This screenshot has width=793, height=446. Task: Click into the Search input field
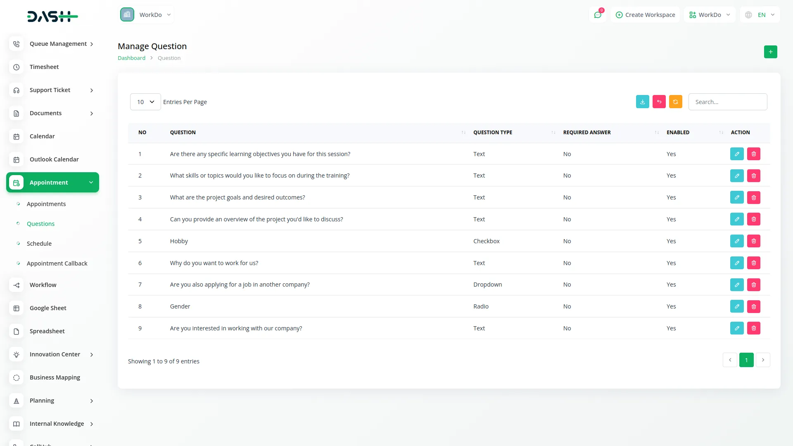coord(727,102)
